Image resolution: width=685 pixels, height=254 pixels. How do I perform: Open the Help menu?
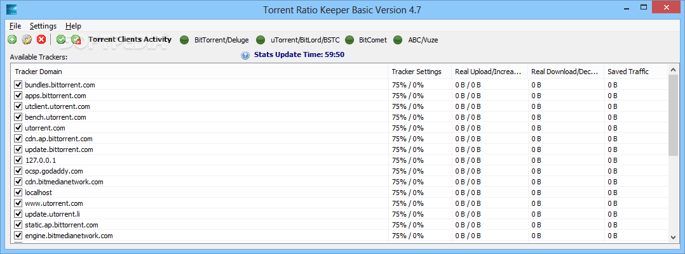point(74,26)
